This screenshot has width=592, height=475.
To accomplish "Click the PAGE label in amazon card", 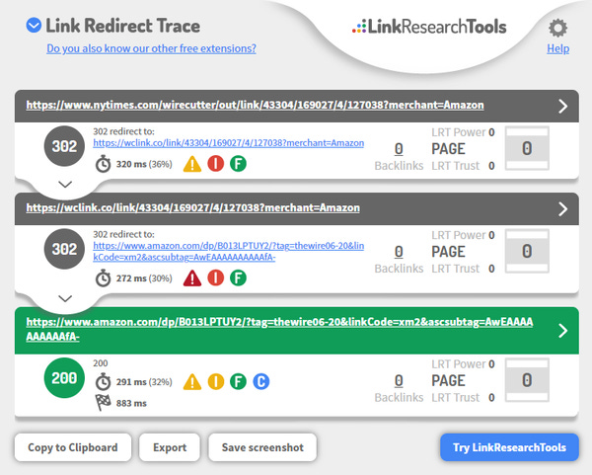I will (x=448, y=380).
